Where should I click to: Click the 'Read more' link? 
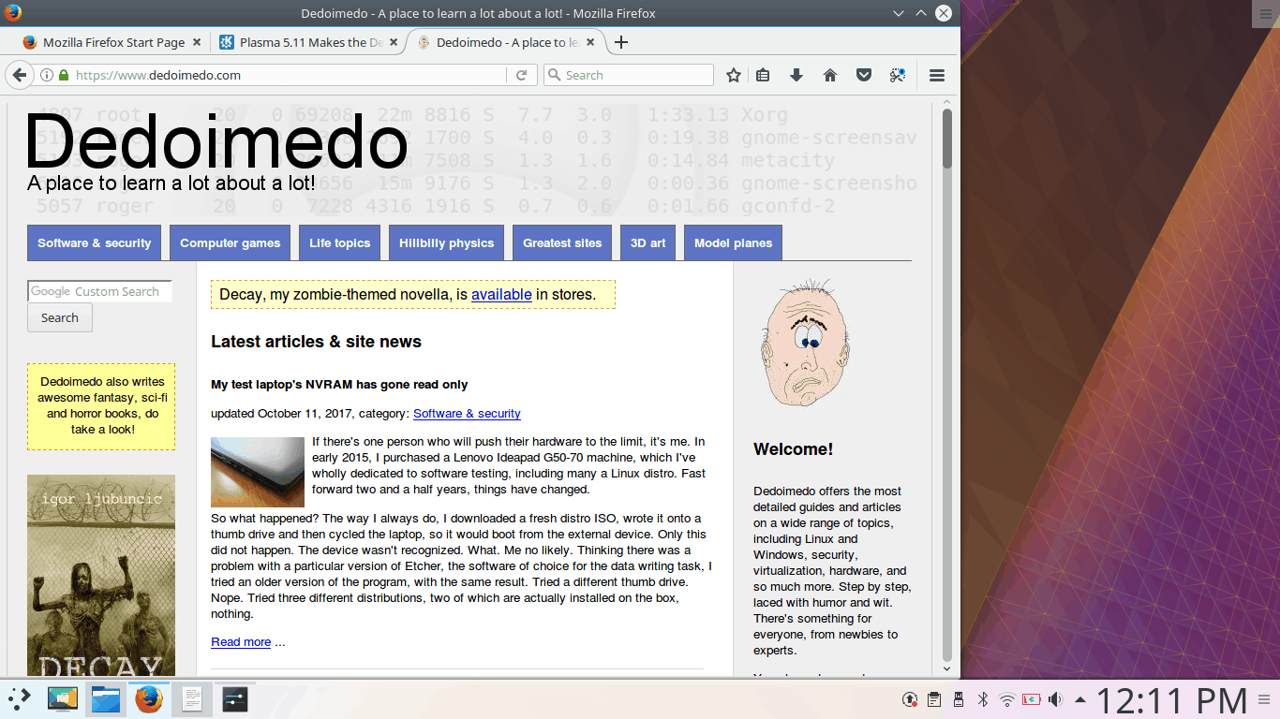click(x=241, y=641)
